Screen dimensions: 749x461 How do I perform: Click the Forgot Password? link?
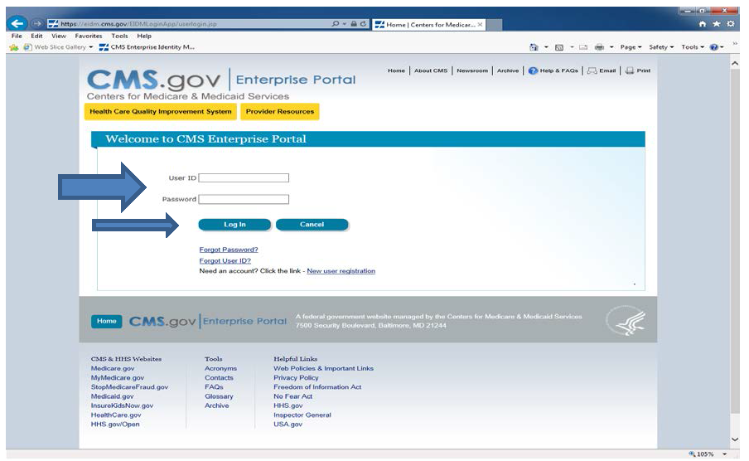[x=229, y=250]
